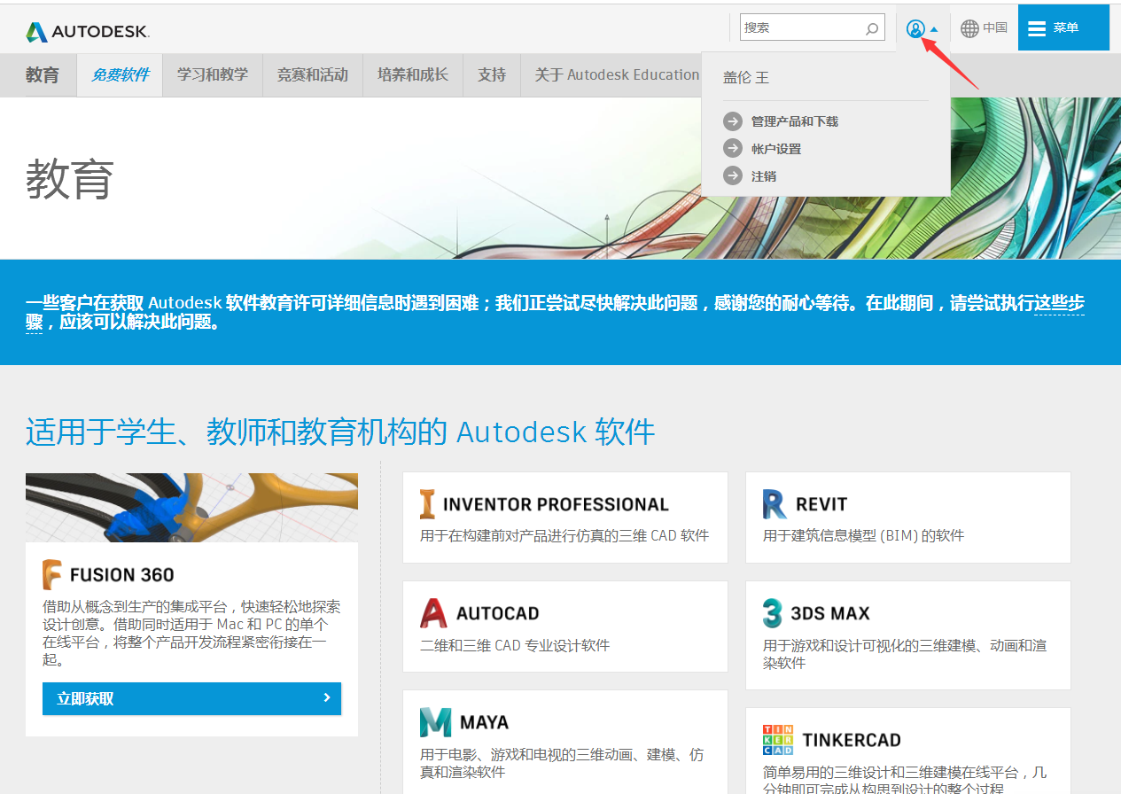Open 关于 Autodesk Education tab
The height and width of the screenshot is (794, 1121).
click(617, 75)
